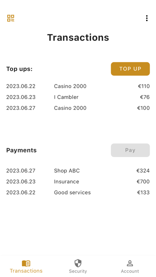The width and height of the screenshot is (156, 277).
Task: Select the Insurance €700 payment
Action: [x=78, y=181]
